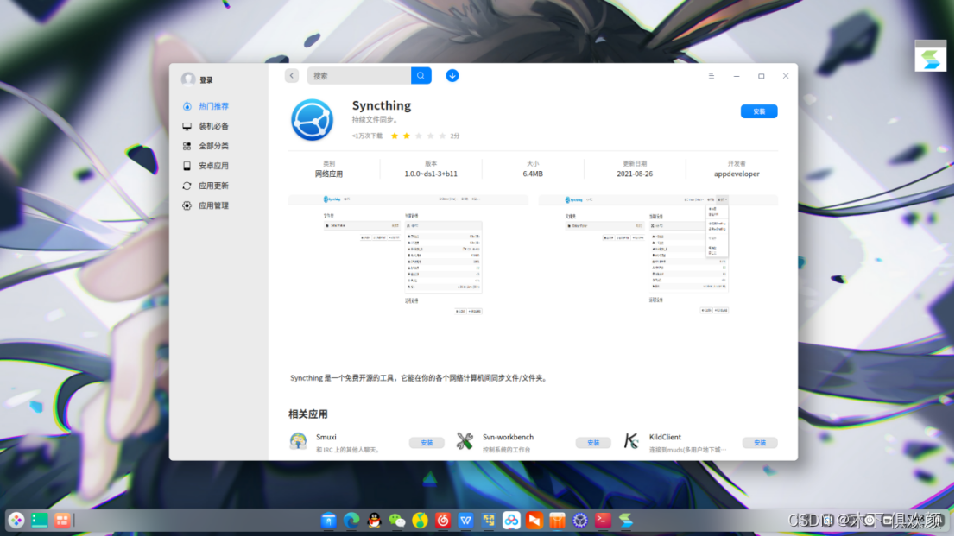Open 热门推荐 in the sidebar
Image resolution: width=955 pixels, height=537 pixels.
(x=206, y=106)
